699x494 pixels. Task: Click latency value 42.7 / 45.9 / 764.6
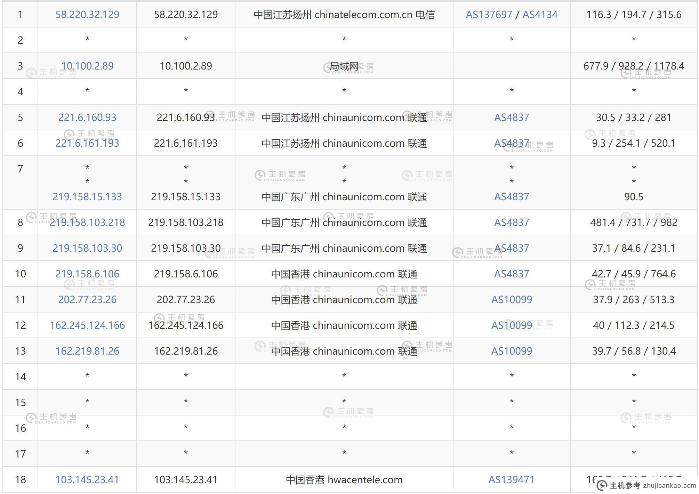[634, 274]
